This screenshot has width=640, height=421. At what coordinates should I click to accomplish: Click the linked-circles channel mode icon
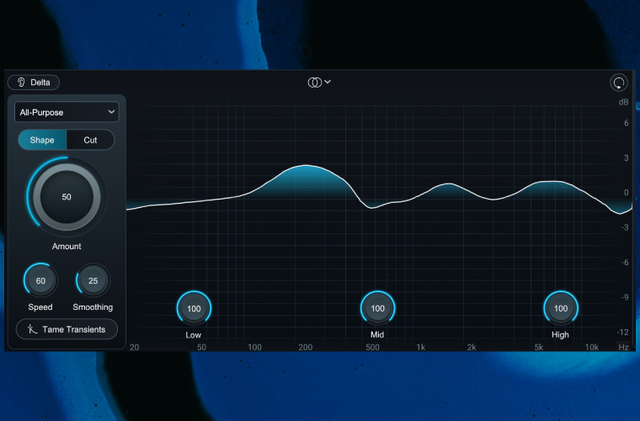[x=315, y=83]
